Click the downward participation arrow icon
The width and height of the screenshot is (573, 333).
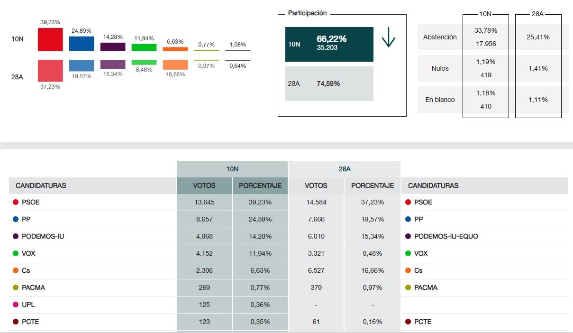click(388, 38)
